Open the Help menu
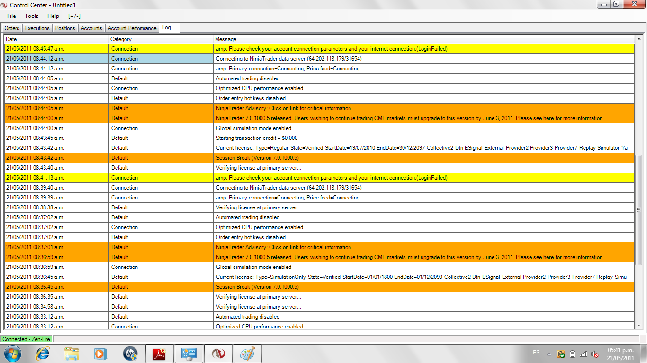This screenshot has height=363, width=647. click(54, 16)
